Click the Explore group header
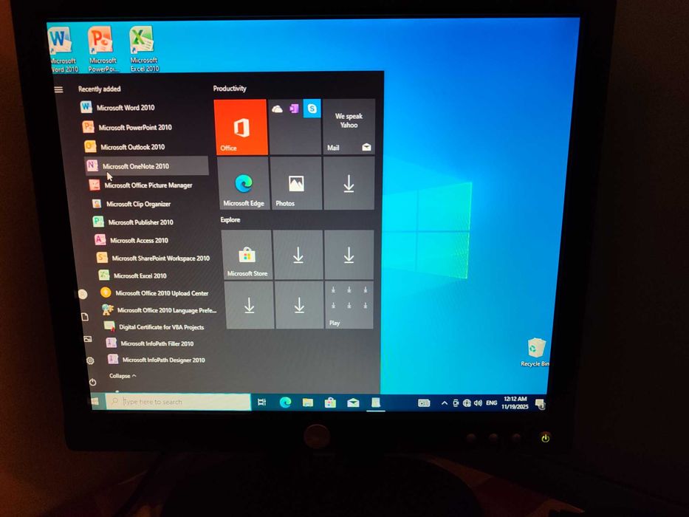 pyautogui.click(x=230, y=220)
